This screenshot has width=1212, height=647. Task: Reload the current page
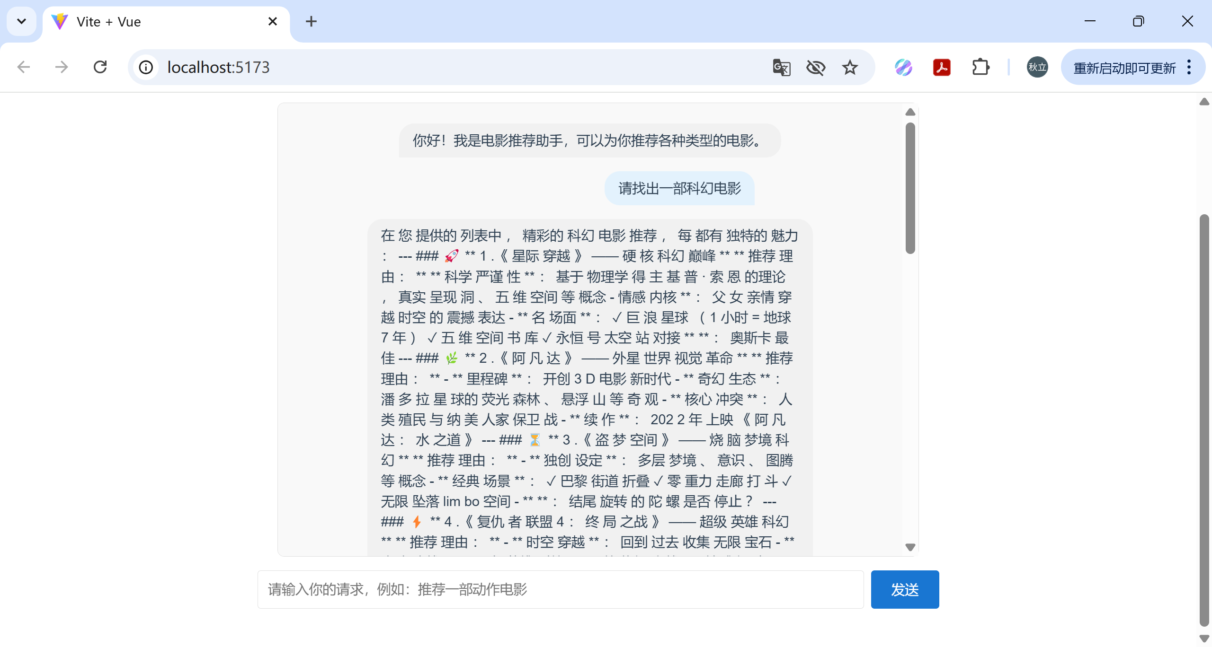[100, 67]
